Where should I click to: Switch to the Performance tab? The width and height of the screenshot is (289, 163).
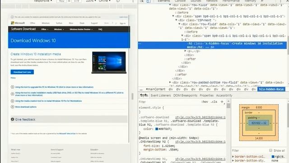click(231, 1)
